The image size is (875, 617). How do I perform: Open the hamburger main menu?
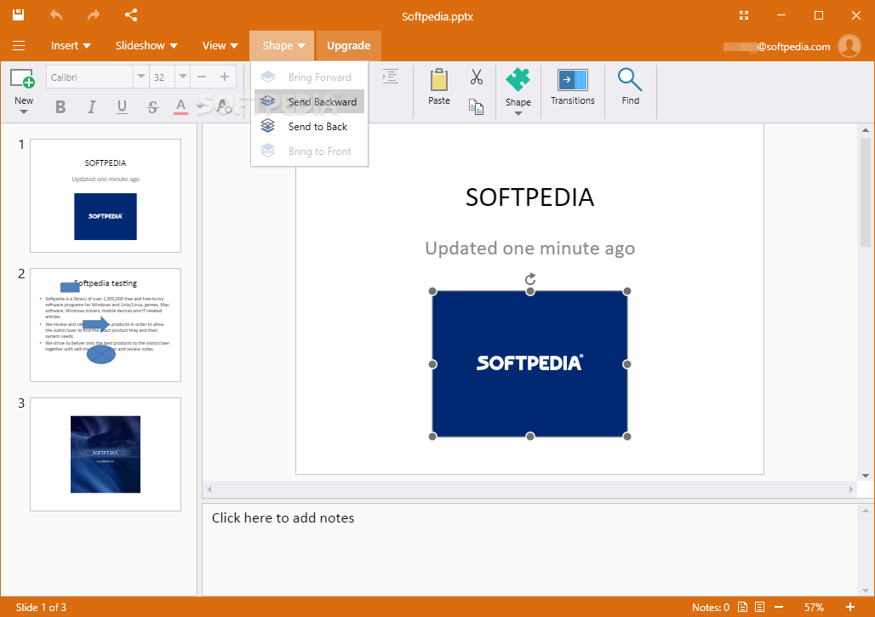(19, 46)
